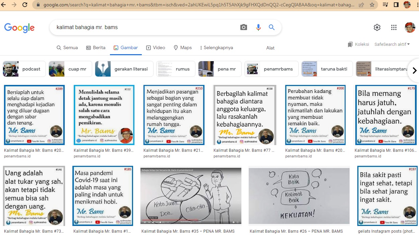Switch to Semua results tab
419x235 pixels.
pyautogui.click(x=67, y=47)
